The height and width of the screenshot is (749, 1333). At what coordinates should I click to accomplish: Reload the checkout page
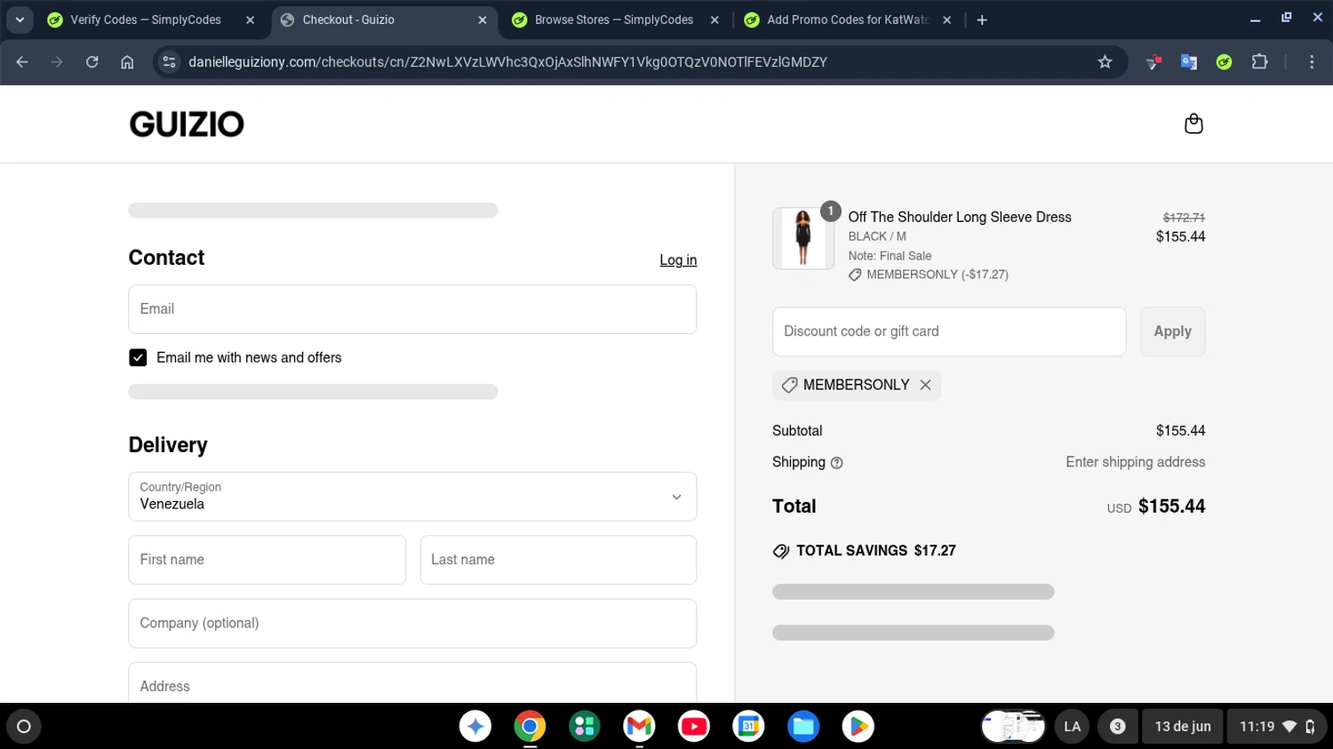coord(92,62)
